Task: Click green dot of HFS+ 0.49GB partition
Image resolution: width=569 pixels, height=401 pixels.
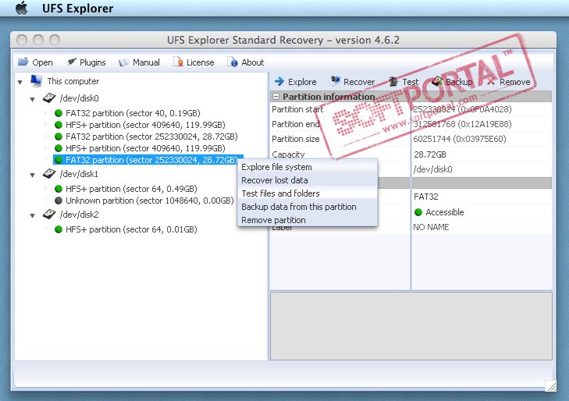Action: click(x=59, y=189)
